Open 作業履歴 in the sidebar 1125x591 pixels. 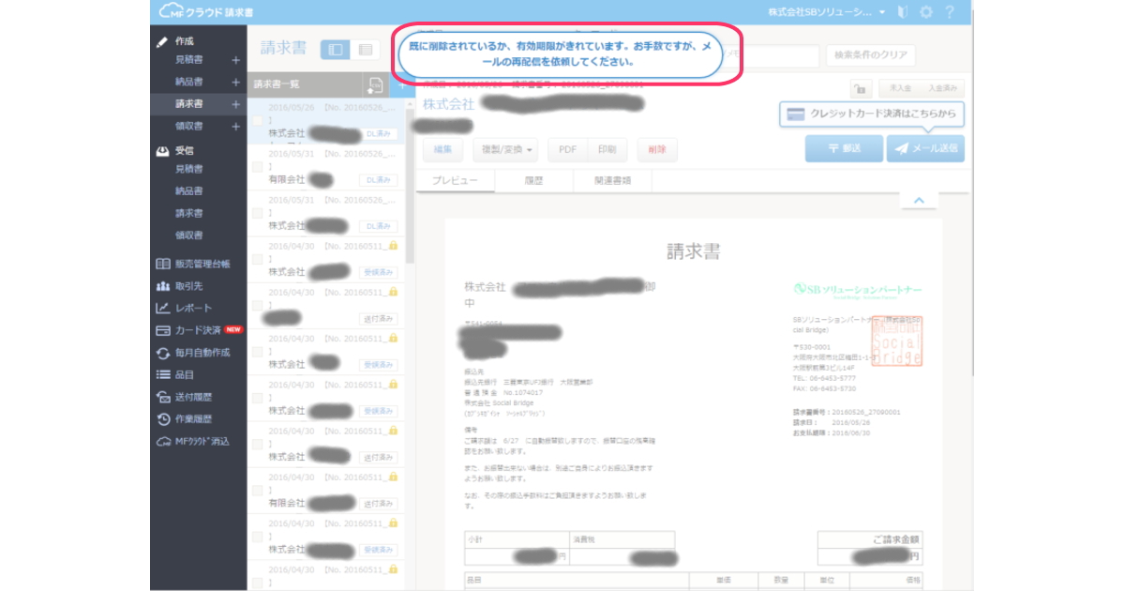tap(185, 419)
